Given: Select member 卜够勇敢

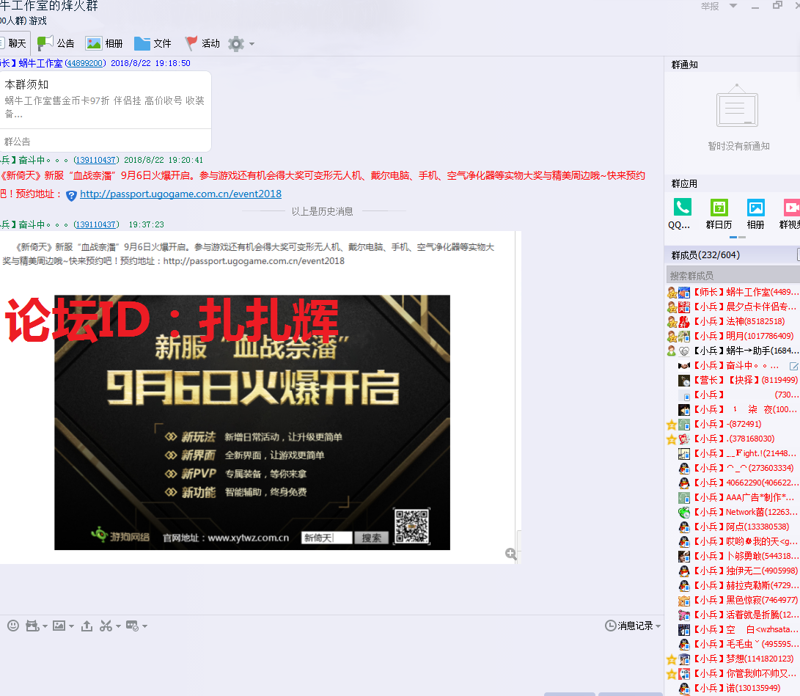Looking at the screenshot, I should (x=733, y=556).
